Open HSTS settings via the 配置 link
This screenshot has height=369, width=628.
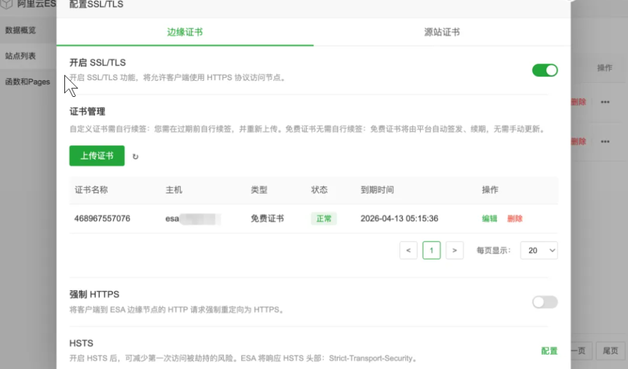point(549,351)
